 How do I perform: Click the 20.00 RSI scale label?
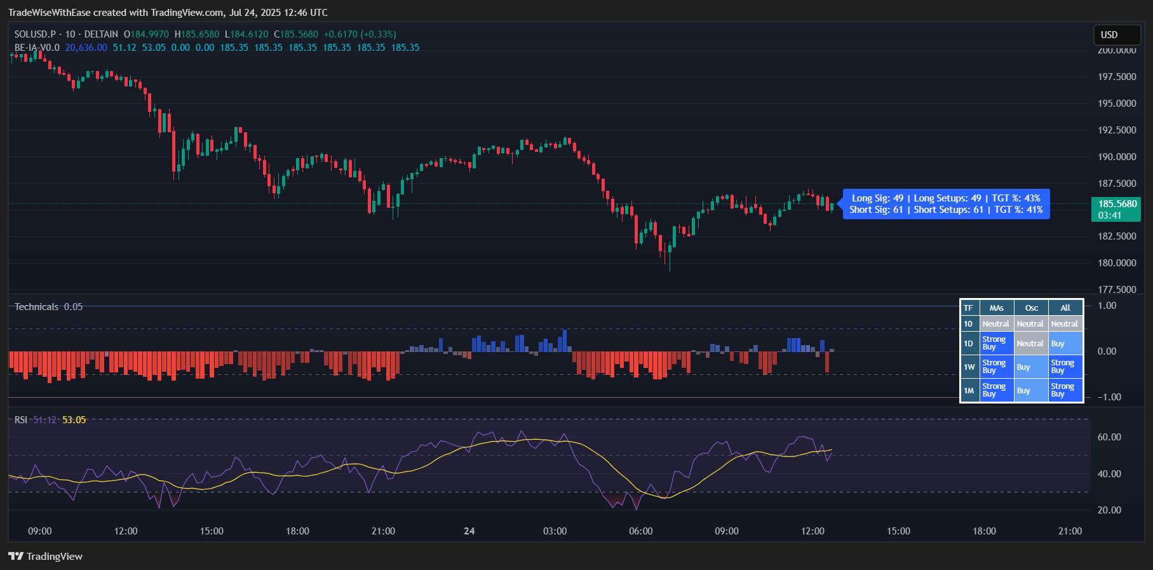pyautogui.click(x=1109, y=510)
